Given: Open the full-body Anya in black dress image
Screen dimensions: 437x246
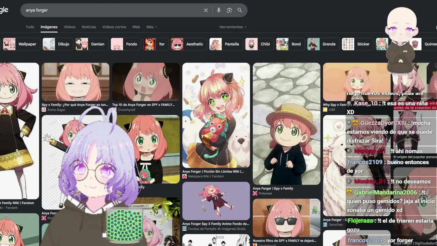Looking at the screenshot, I should tap(19, 131).
